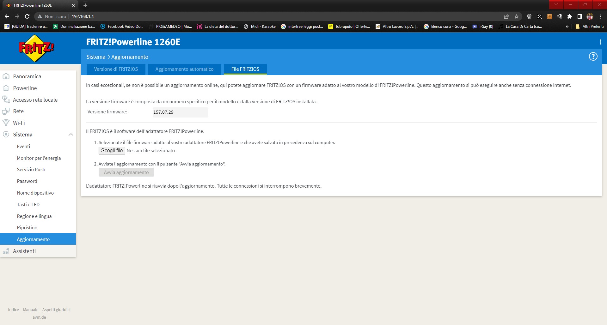
Task: Close the FRITZ!Powerline 1260E browser tab
Action: click(x=73, y=5)
